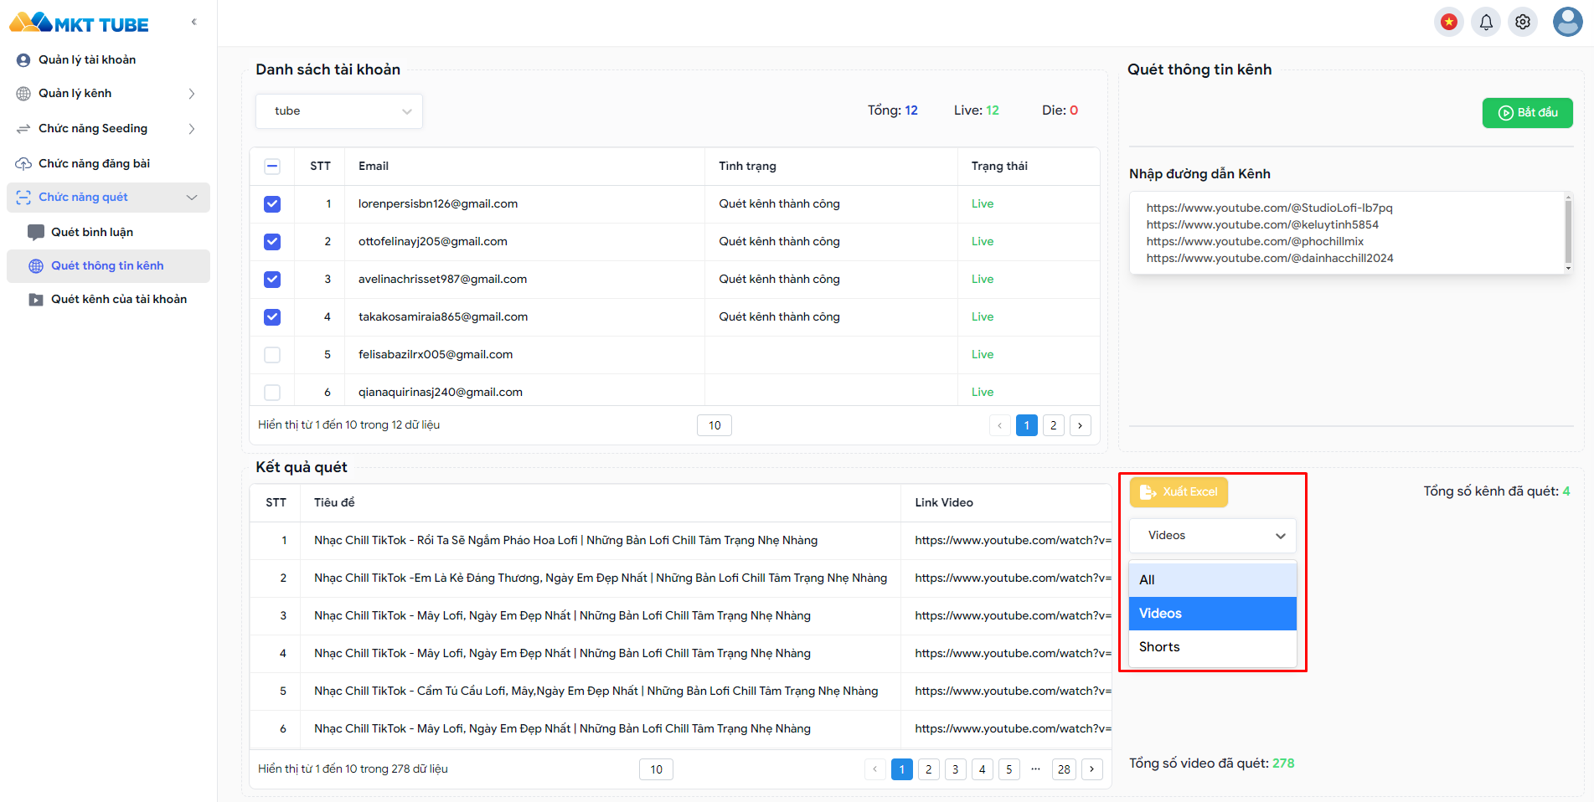
Task: Open the settings gear icon
Action: point(1523,22)
